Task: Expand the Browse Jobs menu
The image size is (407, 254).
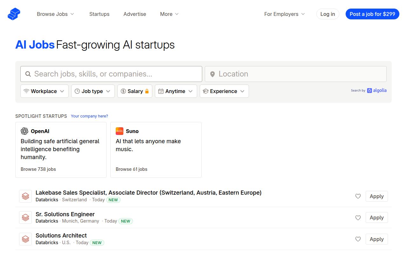Action: tap(56, 14)
